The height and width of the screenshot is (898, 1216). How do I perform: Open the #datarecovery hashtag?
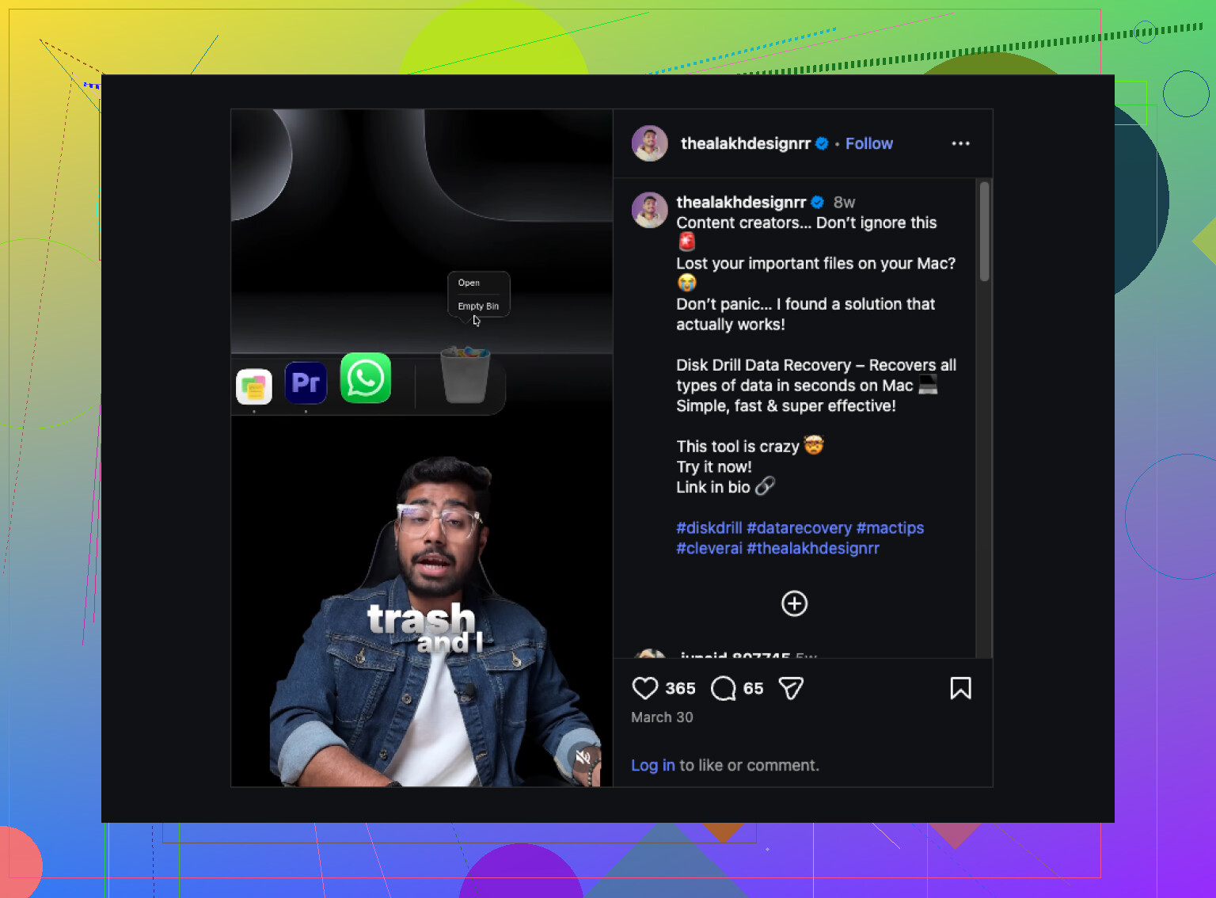click(800, 528)
